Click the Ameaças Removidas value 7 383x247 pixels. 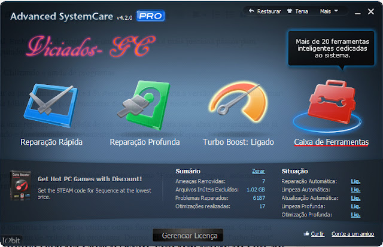[263, 181]
